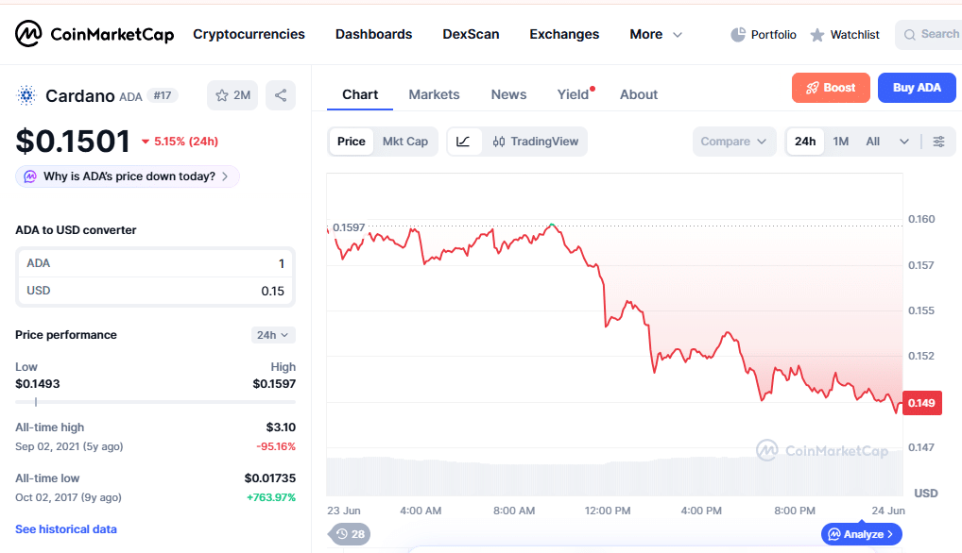Click the ADA amount input field
Image resolution: width=962 pixels, height=553 pixels.
pos(155,263)
